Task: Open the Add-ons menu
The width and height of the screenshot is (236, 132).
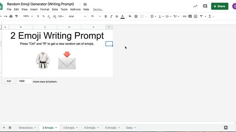Action: (x=75, y=9)
